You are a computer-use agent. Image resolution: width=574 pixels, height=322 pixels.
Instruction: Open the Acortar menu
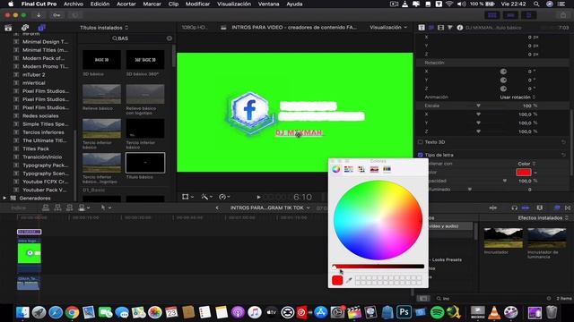[126, 4]
